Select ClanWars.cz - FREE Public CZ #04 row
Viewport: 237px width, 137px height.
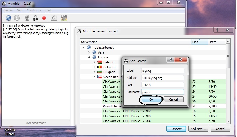(x=153, y=121)
